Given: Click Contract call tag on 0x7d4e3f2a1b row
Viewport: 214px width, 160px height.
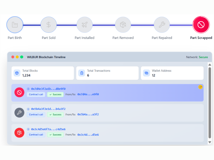Looking at the screenshot, I should pos(36,94).
